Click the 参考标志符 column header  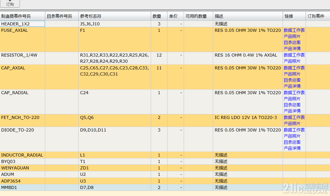point(114,16)
